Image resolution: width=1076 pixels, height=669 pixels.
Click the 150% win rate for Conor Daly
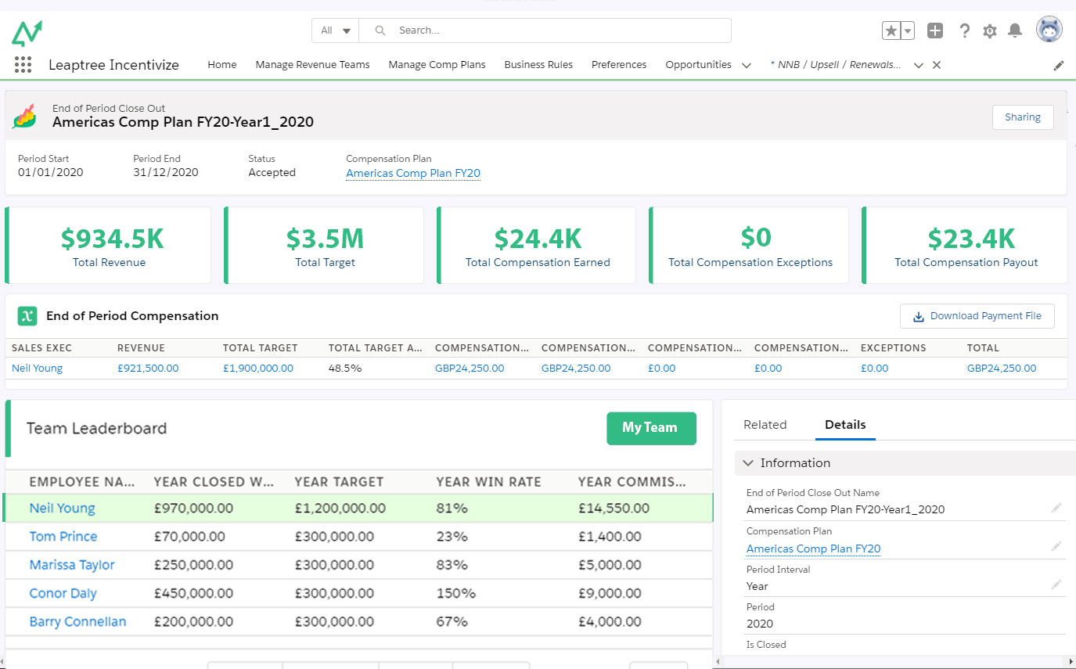(x=455, y=593)
